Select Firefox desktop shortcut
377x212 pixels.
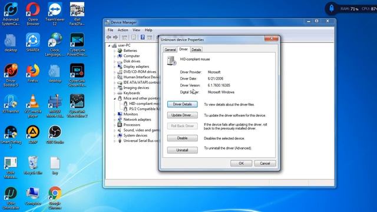click(33, 73)
